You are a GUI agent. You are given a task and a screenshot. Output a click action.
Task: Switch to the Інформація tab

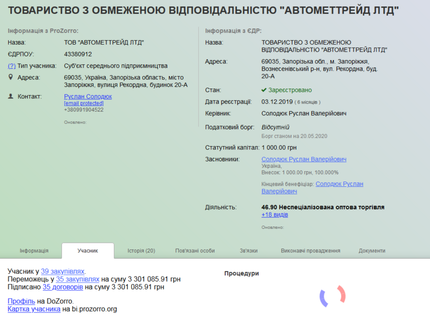pyautogui.click(x=34, y=251)
